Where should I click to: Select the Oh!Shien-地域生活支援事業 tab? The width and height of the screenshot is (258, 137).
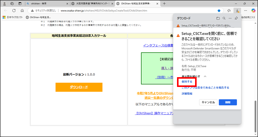[137, 4]
